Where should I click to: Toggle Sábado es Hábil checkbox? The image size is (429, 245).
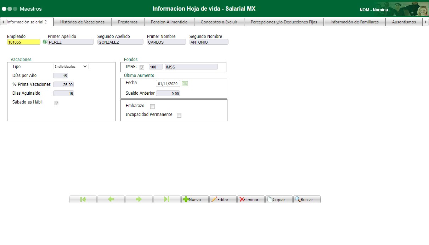(57, 103)
